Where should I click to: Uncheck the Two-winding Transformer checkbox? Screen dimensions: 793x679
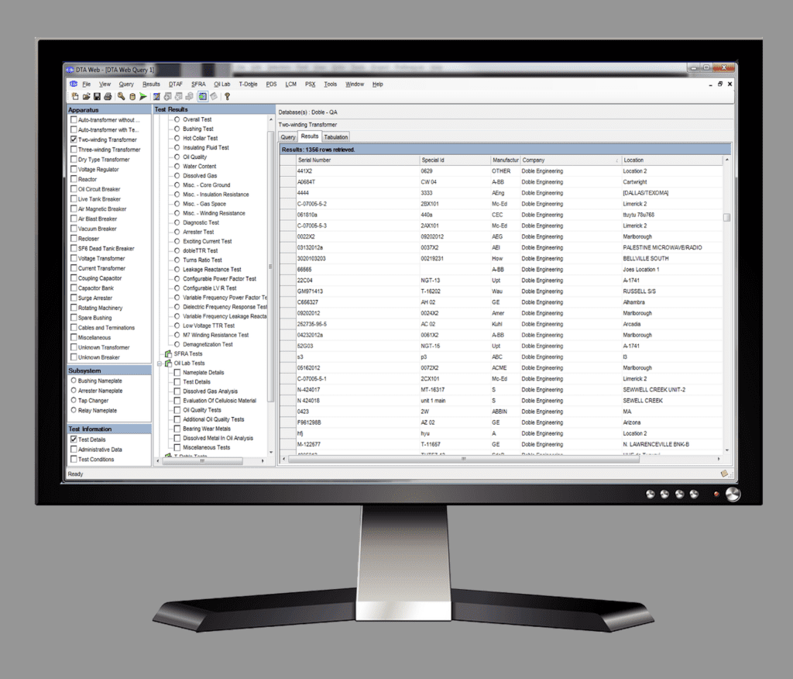pyautogui.click(x=74, y=140)
